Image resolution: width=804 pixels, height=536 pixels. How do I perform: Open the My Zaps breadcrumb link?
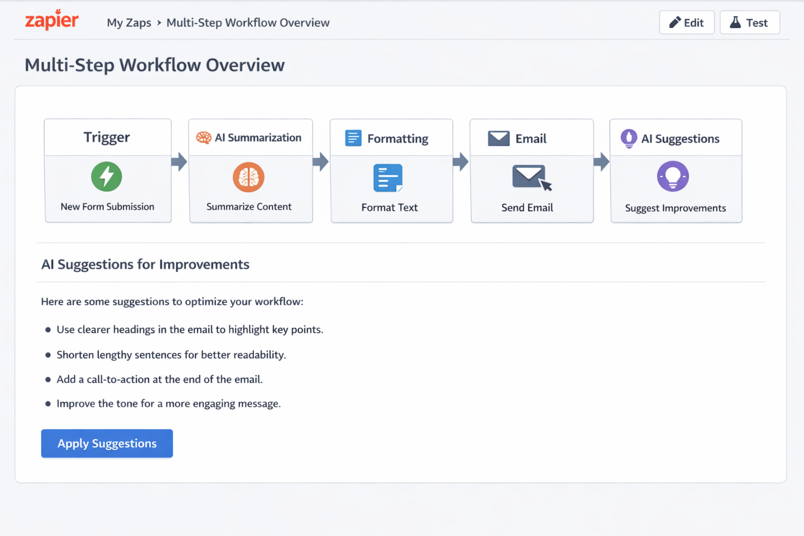pyautogui.click(x=129, y=23)
